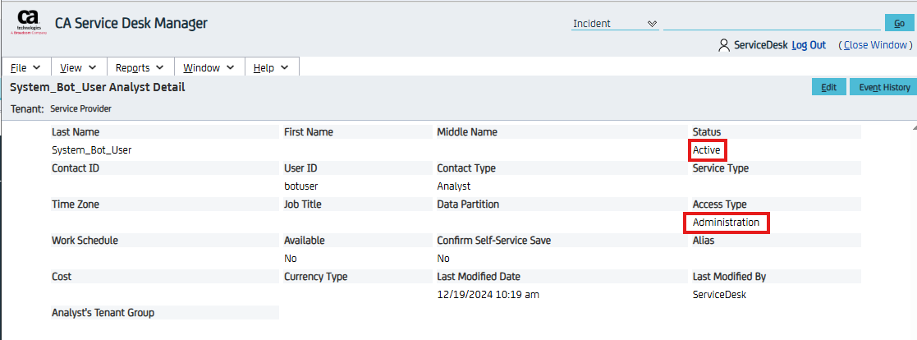
Task: Select the Administration access type value
Action: click(x=726, y=223)
